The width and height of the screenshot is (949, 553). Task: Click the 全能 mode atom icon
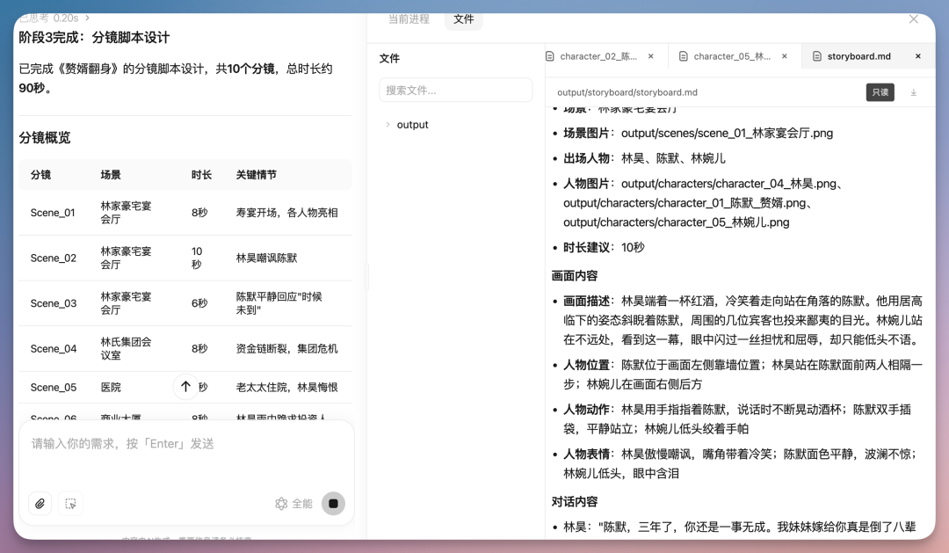pos(281,503)
